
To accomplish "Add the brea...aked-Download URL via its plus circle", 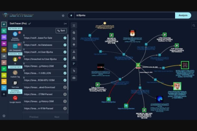I will pos(65,87).
